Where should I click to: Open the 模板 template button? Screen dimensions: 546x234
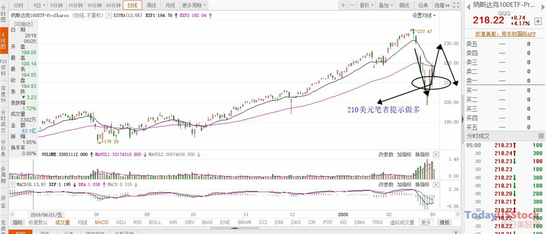pos(444,223)
